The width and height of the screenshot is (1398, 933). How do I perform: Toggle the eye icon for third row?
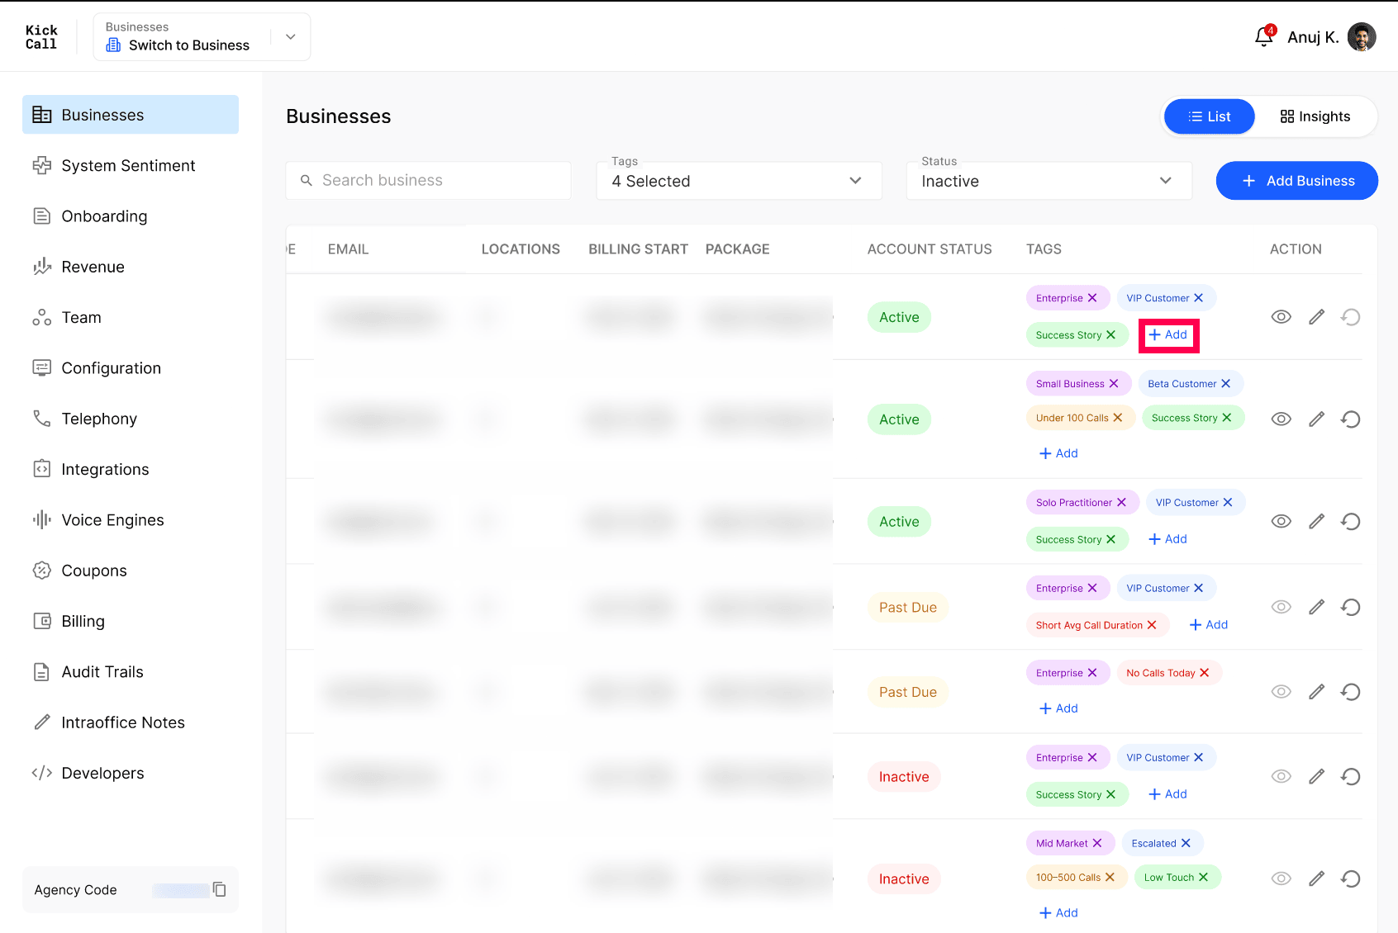(1281, 521)
